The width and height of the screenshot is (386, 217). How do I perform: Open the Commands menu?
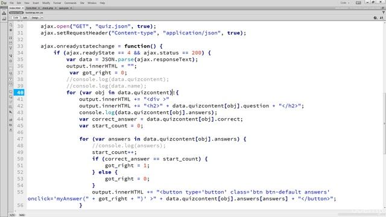point(71,3)
